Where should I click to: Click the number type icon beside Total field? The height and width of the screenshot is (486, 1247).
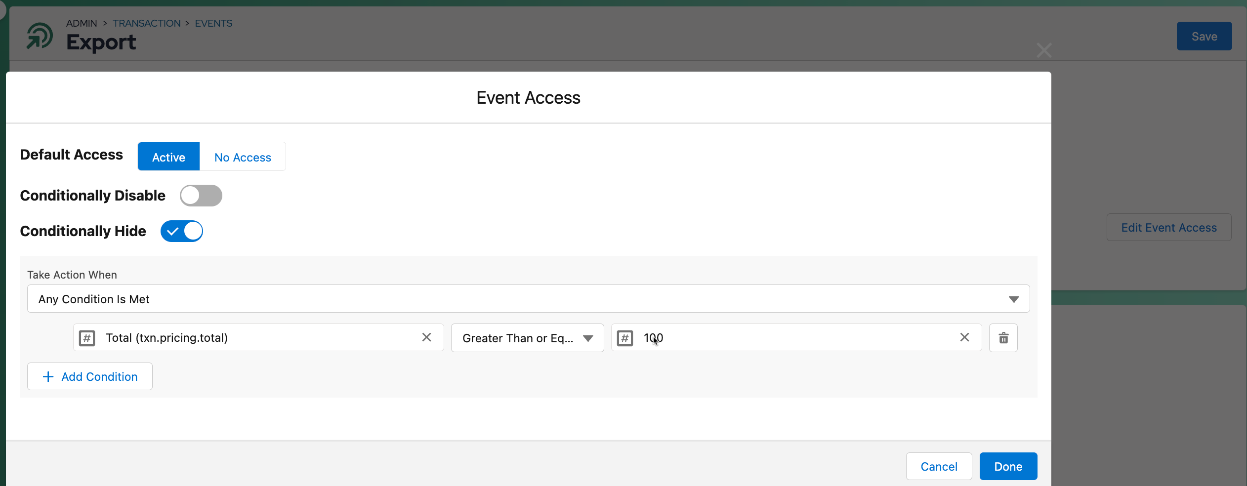(x=87, y=338)
